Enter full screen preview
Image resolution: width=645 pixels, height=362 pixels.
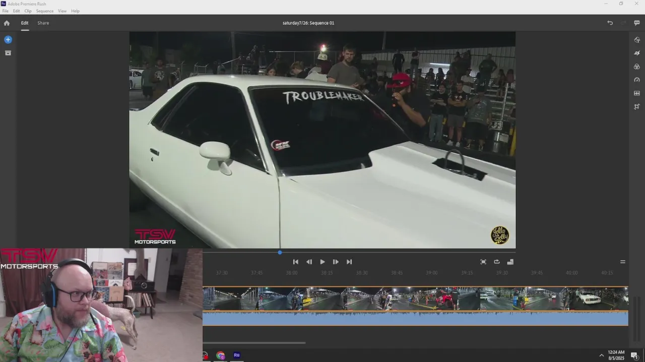483,262
